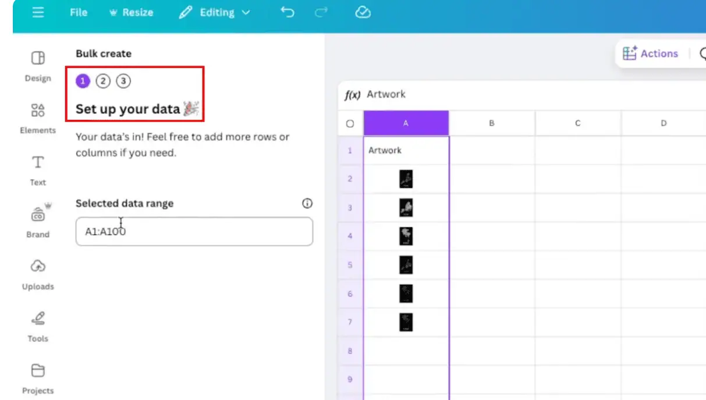The width and height of the screenshot is (706, 400).
Task: Open the File menu
Action: coord(79,13)
